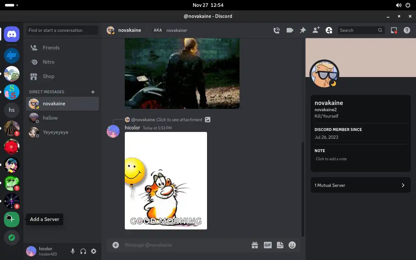This screenshot has width=416, height=260.
Task: Open the server with 8 notifications
Action: pos(12,201)
